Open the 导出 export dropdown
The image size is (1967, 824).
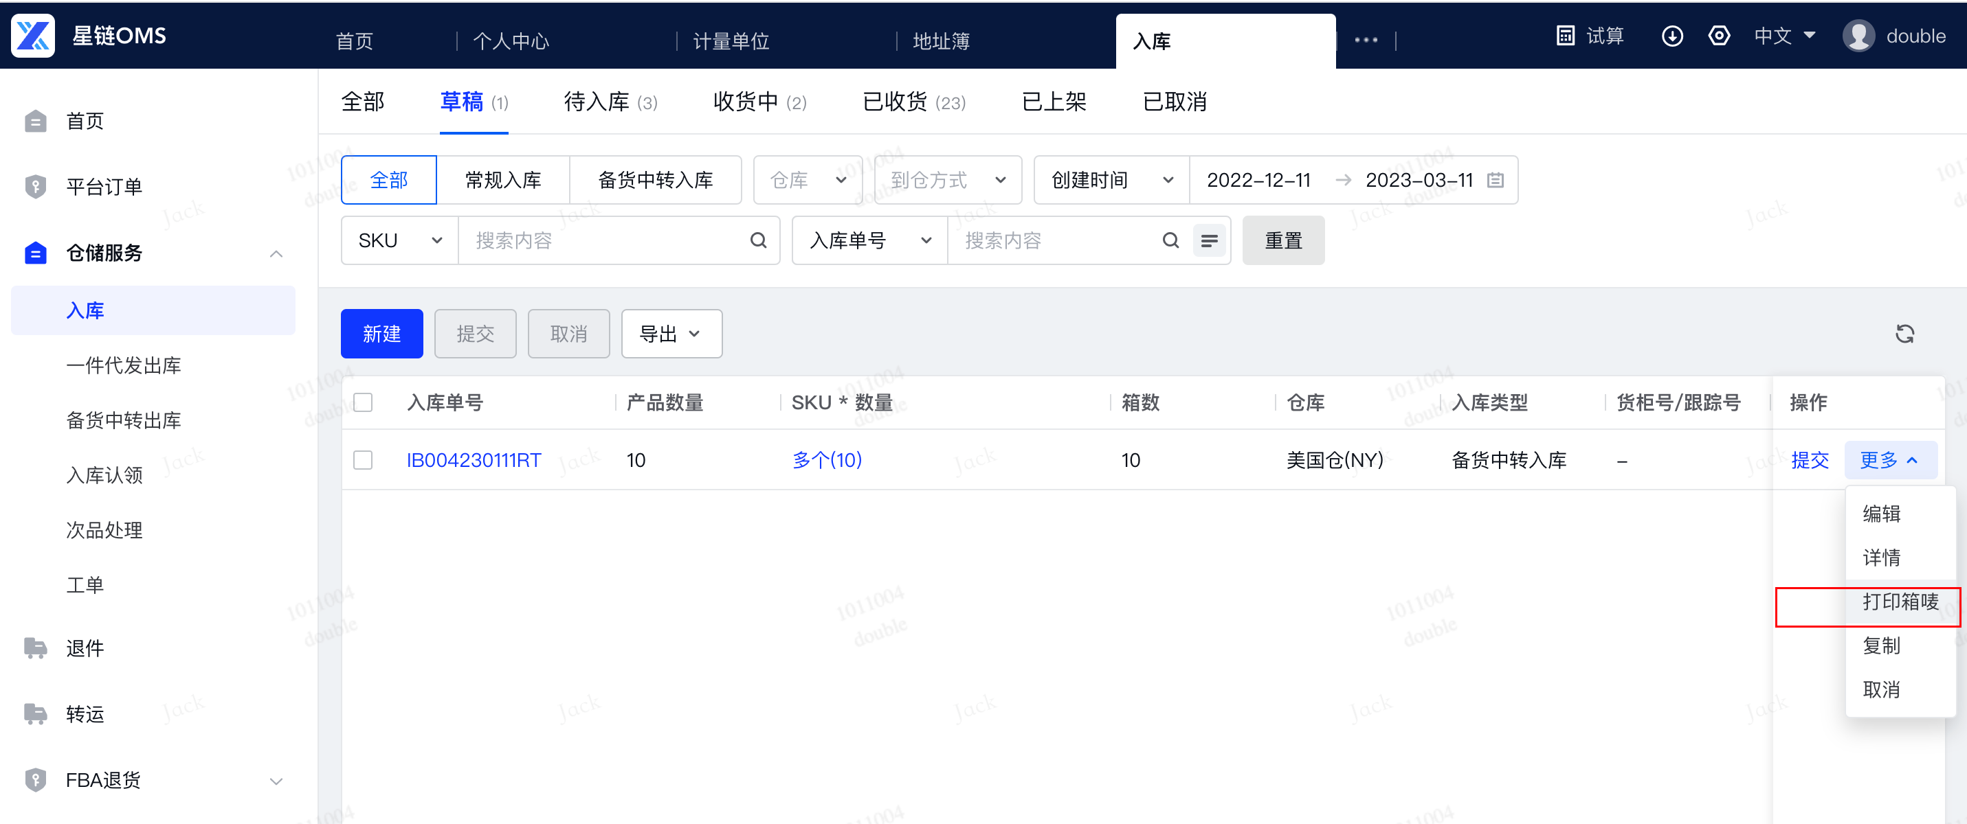click(671, 334)
